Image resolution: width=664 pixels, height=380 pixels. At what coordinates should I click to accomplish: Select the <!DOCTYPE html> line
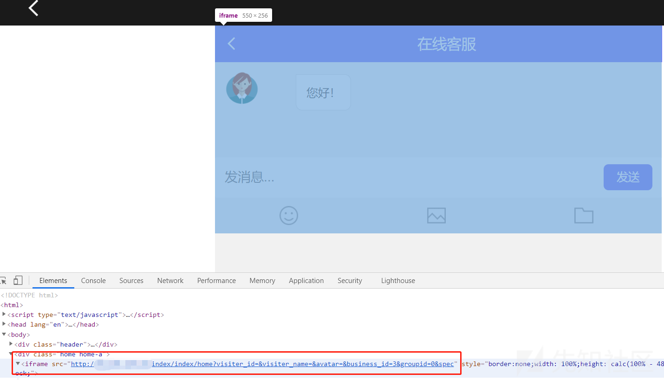click(x=30, y=295)
